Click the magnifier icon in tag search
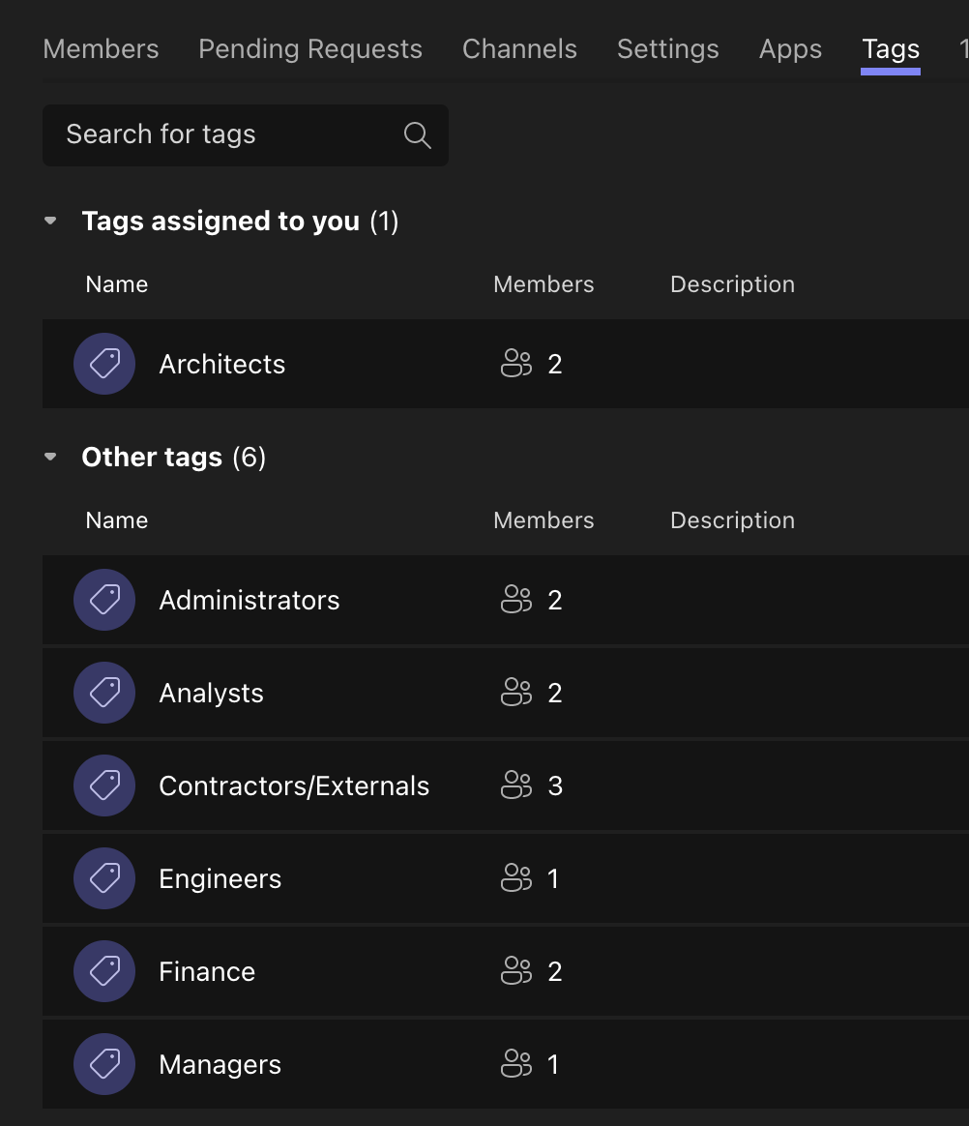The width and height of the screenshot is (969, 1126). [417, 135]
